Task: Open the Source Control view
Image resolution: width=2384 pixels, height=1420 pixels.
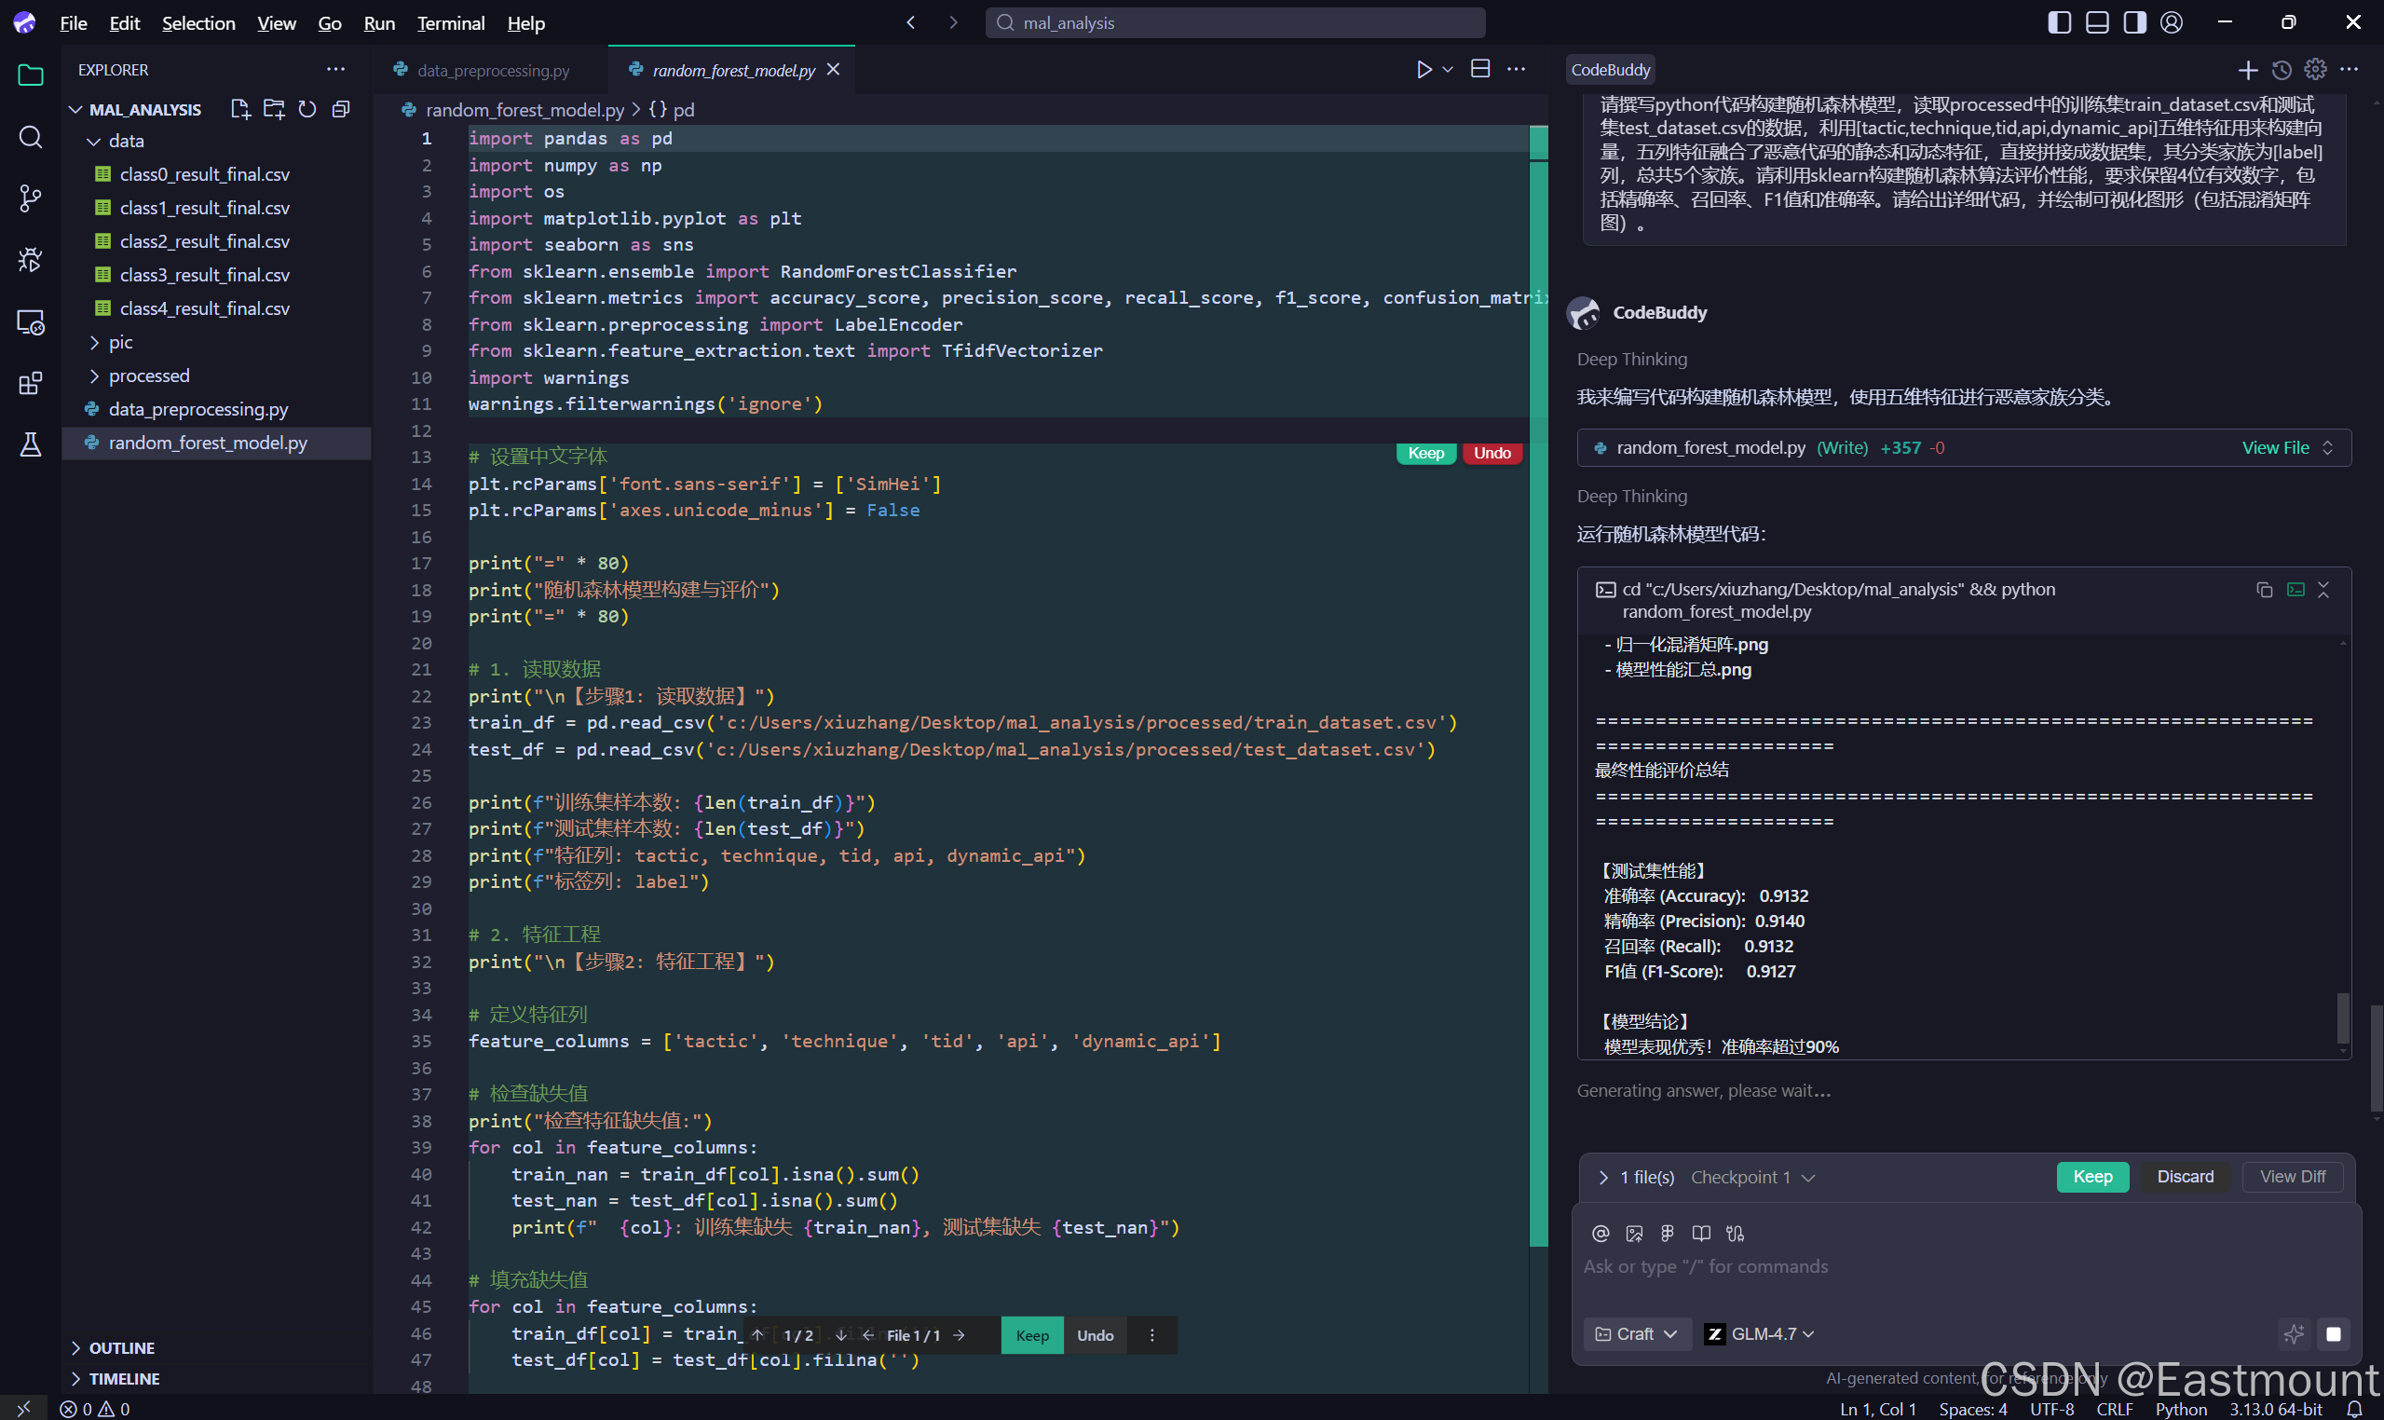Action: click(30, 198)
